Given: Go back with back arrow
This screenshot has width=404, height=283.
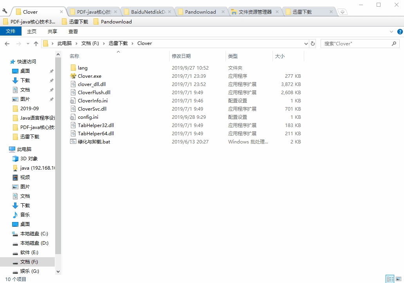Looking at the screenshot, I should pos(7,44).
